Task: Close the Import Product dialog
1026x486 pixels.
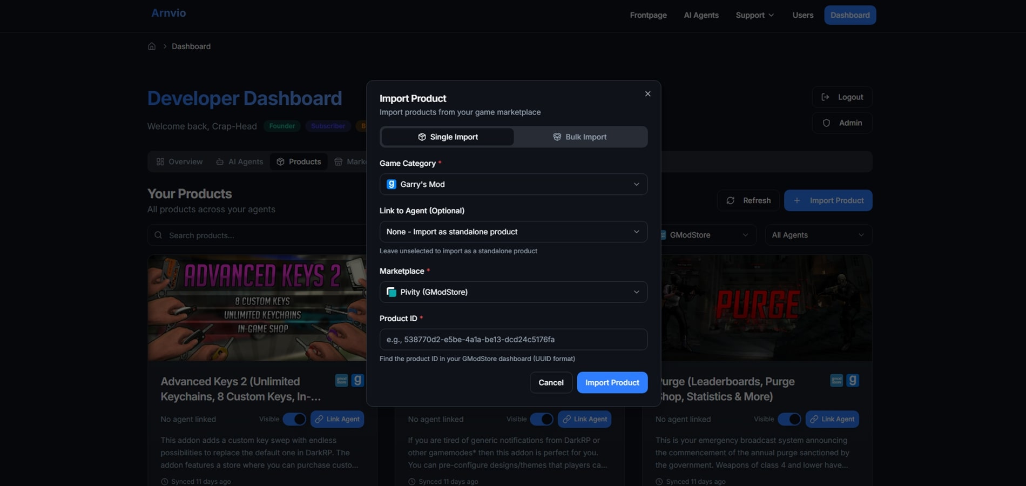Action: (x=647, y=94)
